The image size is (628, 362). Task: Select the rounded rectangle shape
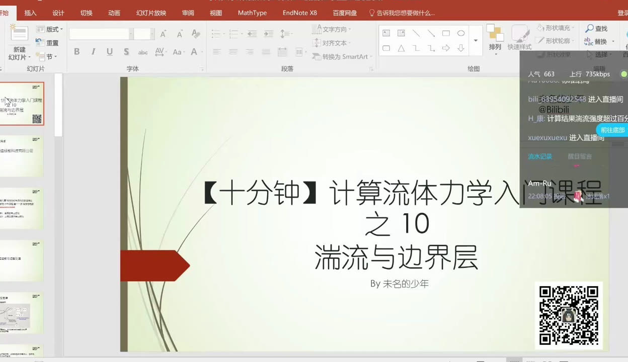pos(386,48)
